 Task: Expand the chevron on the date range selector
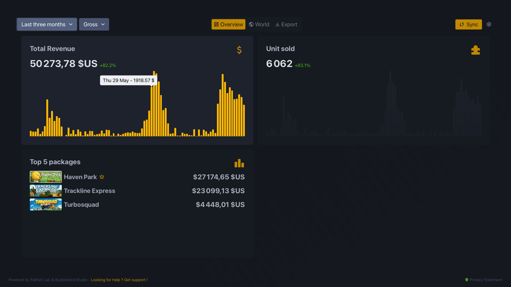click(x=71, y=24)
